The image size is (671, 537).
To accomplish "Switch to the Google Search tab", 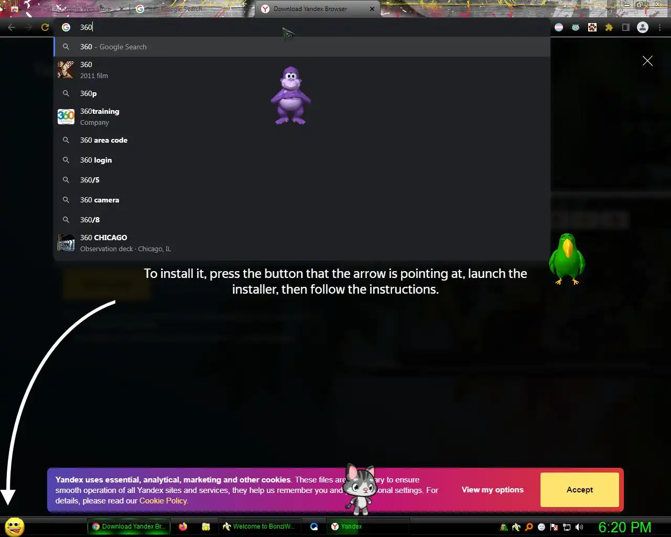I will (x=191, y=9).
